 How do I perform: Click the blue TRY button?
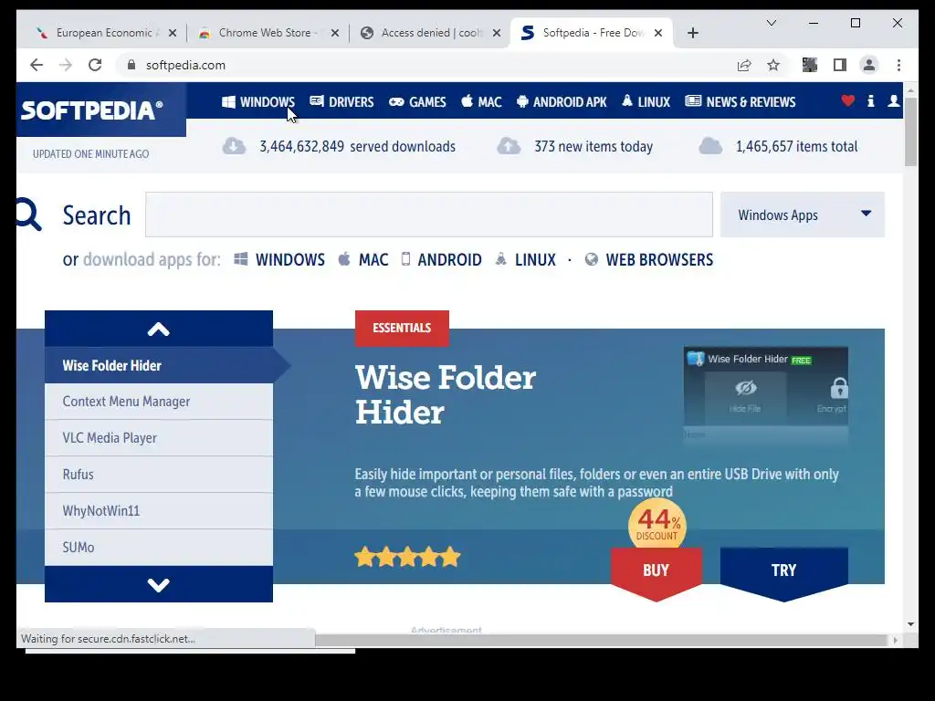click(x=783, y=571)
